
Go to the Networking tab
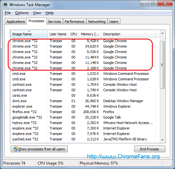(x=97, y=22)
